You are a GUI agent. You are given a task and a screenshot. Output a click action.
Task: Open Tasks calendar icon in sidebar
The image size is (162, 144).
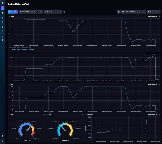[x=3, y=31]
